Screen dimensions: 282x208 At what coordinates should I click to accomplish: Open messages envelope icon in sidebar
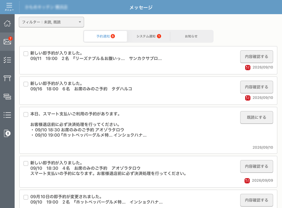pos(7,42)
